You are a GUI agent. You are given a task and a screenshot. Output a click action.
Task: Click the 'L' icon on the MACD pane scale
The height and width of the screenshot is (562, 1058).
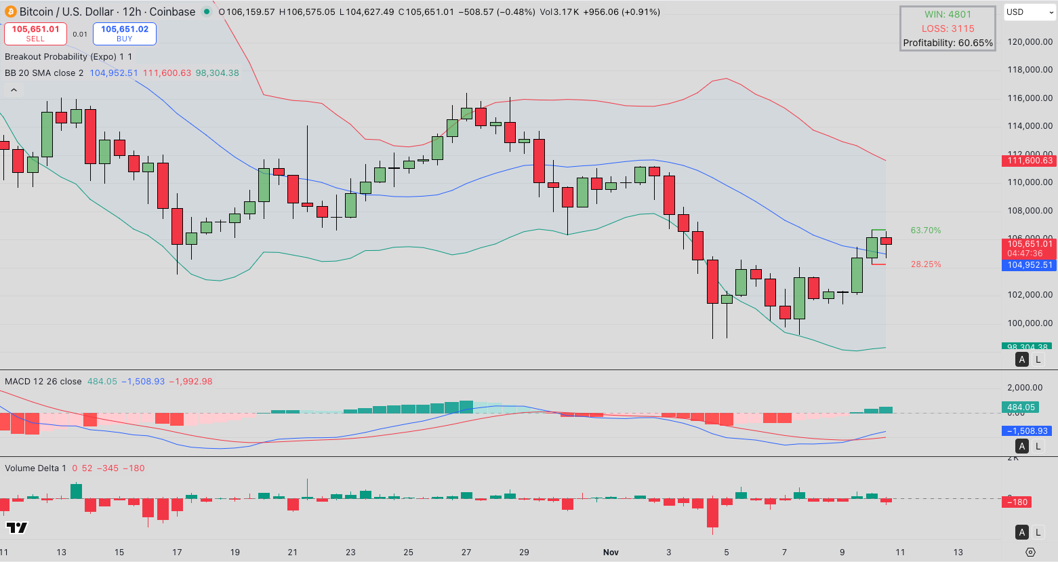[1038, 446]
